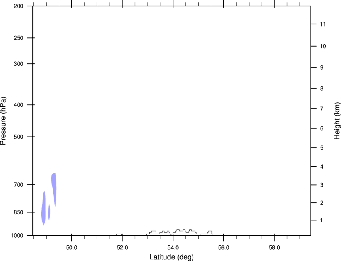Click the '4' height tick label

pos(321,167)
